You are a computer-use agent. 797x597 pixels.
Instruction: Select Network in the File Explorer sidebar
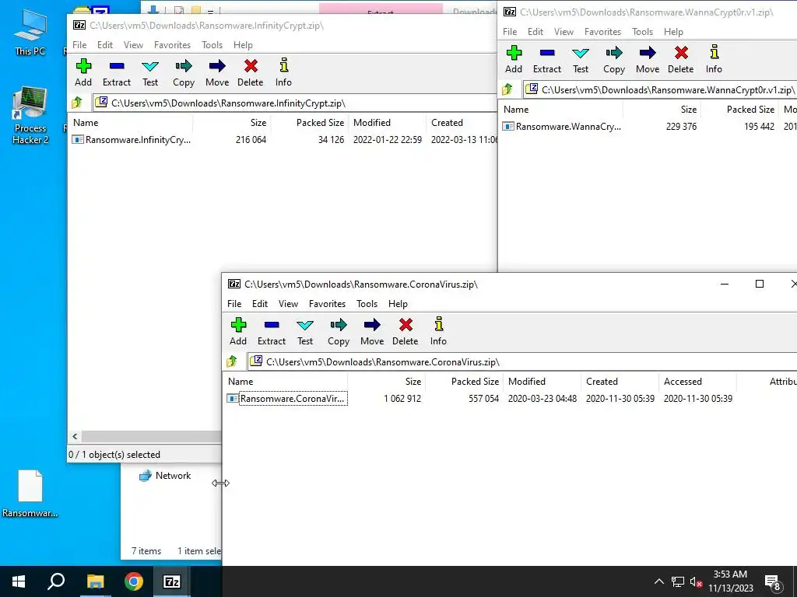coord(165,475)
